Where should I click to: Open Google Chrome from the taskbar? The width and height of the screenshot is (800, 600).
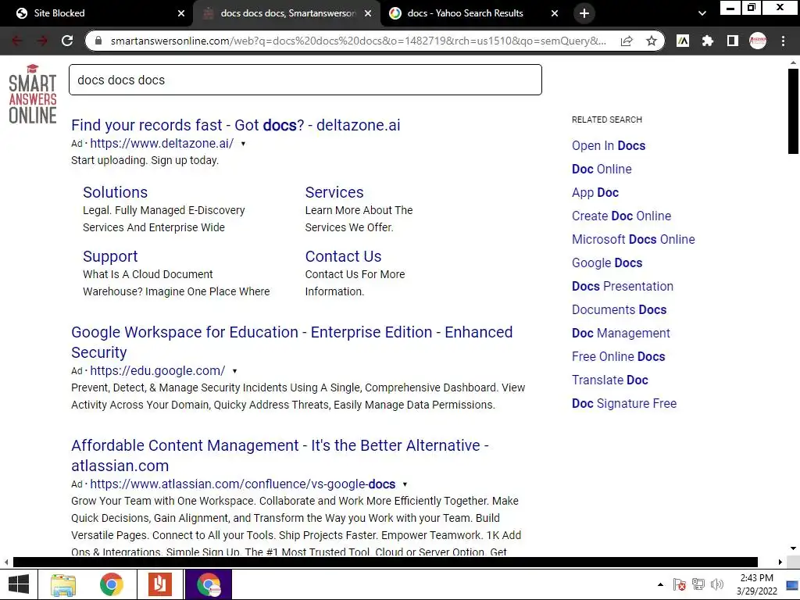[x=111, y=584]
